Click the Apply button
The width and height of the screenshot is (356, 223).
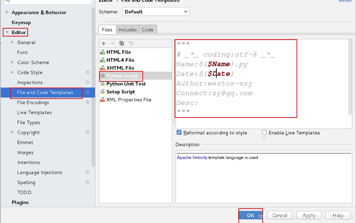pyautogui.click(x=309, y=215)
